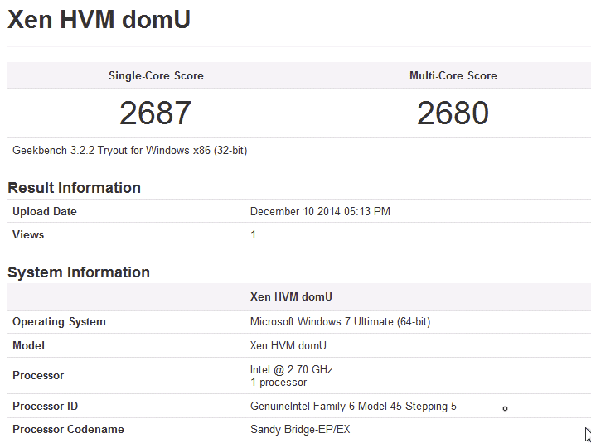
Task: Select the GenuineIntel Family 6 Model 45 value
Action: tap(353, 407)
